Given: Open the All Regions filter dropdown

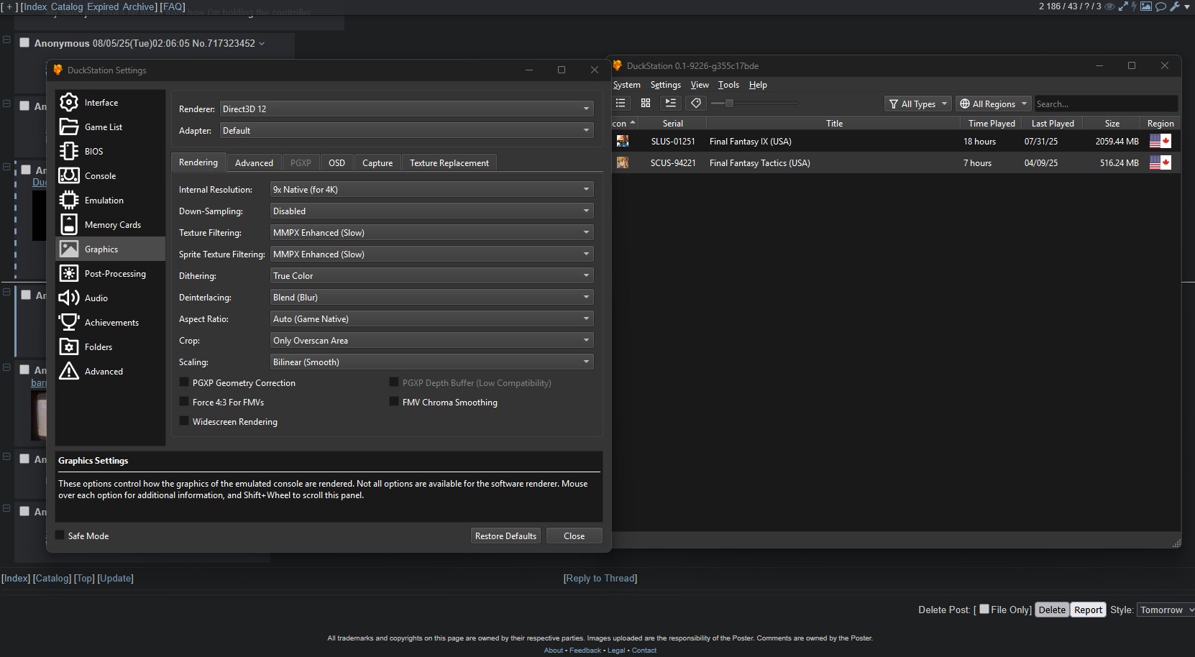Looking at the screenshot, I should coord(994,104).
